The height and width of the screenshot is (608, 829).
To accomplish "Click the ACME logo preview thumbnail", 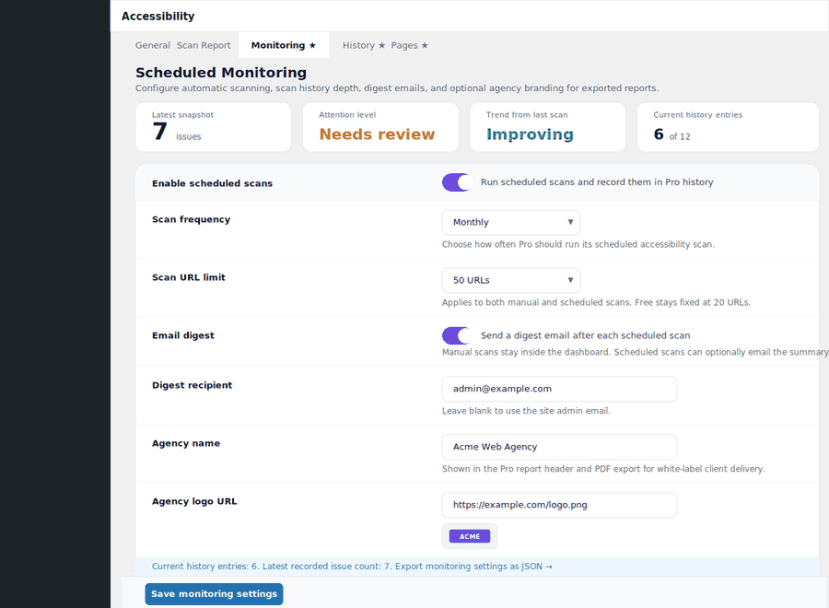I will (470, 537).
